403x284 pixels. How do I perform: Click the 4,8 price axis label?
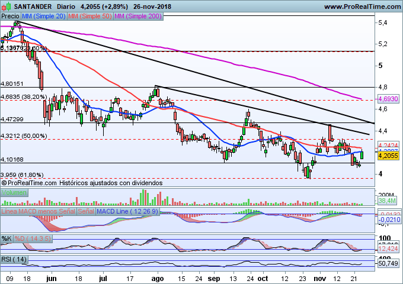382,88
